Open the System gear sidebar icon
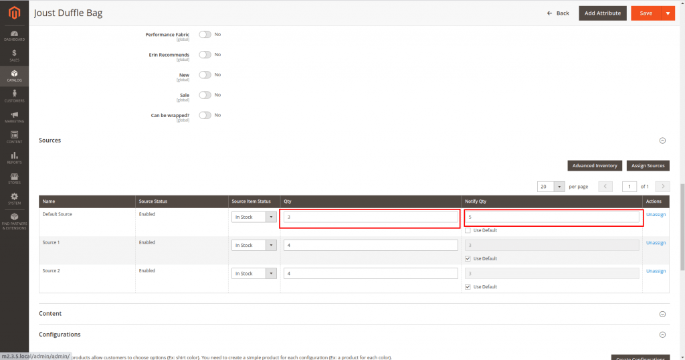The width and height of the screenshot is (685, 360). click(14, 199)
